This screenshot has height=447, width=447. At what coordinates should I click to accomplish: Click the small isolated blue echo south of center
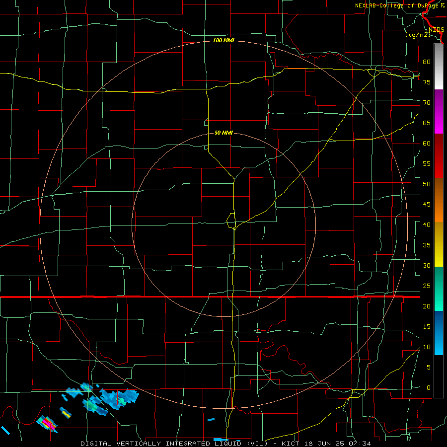click(211, 419)
